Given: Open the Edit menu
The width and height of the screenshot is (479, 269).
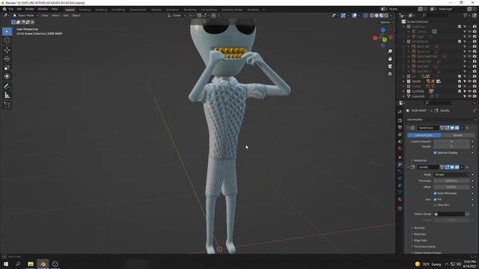Looking at the screenshot, I should pyautogui.click(x=19, y=9).
